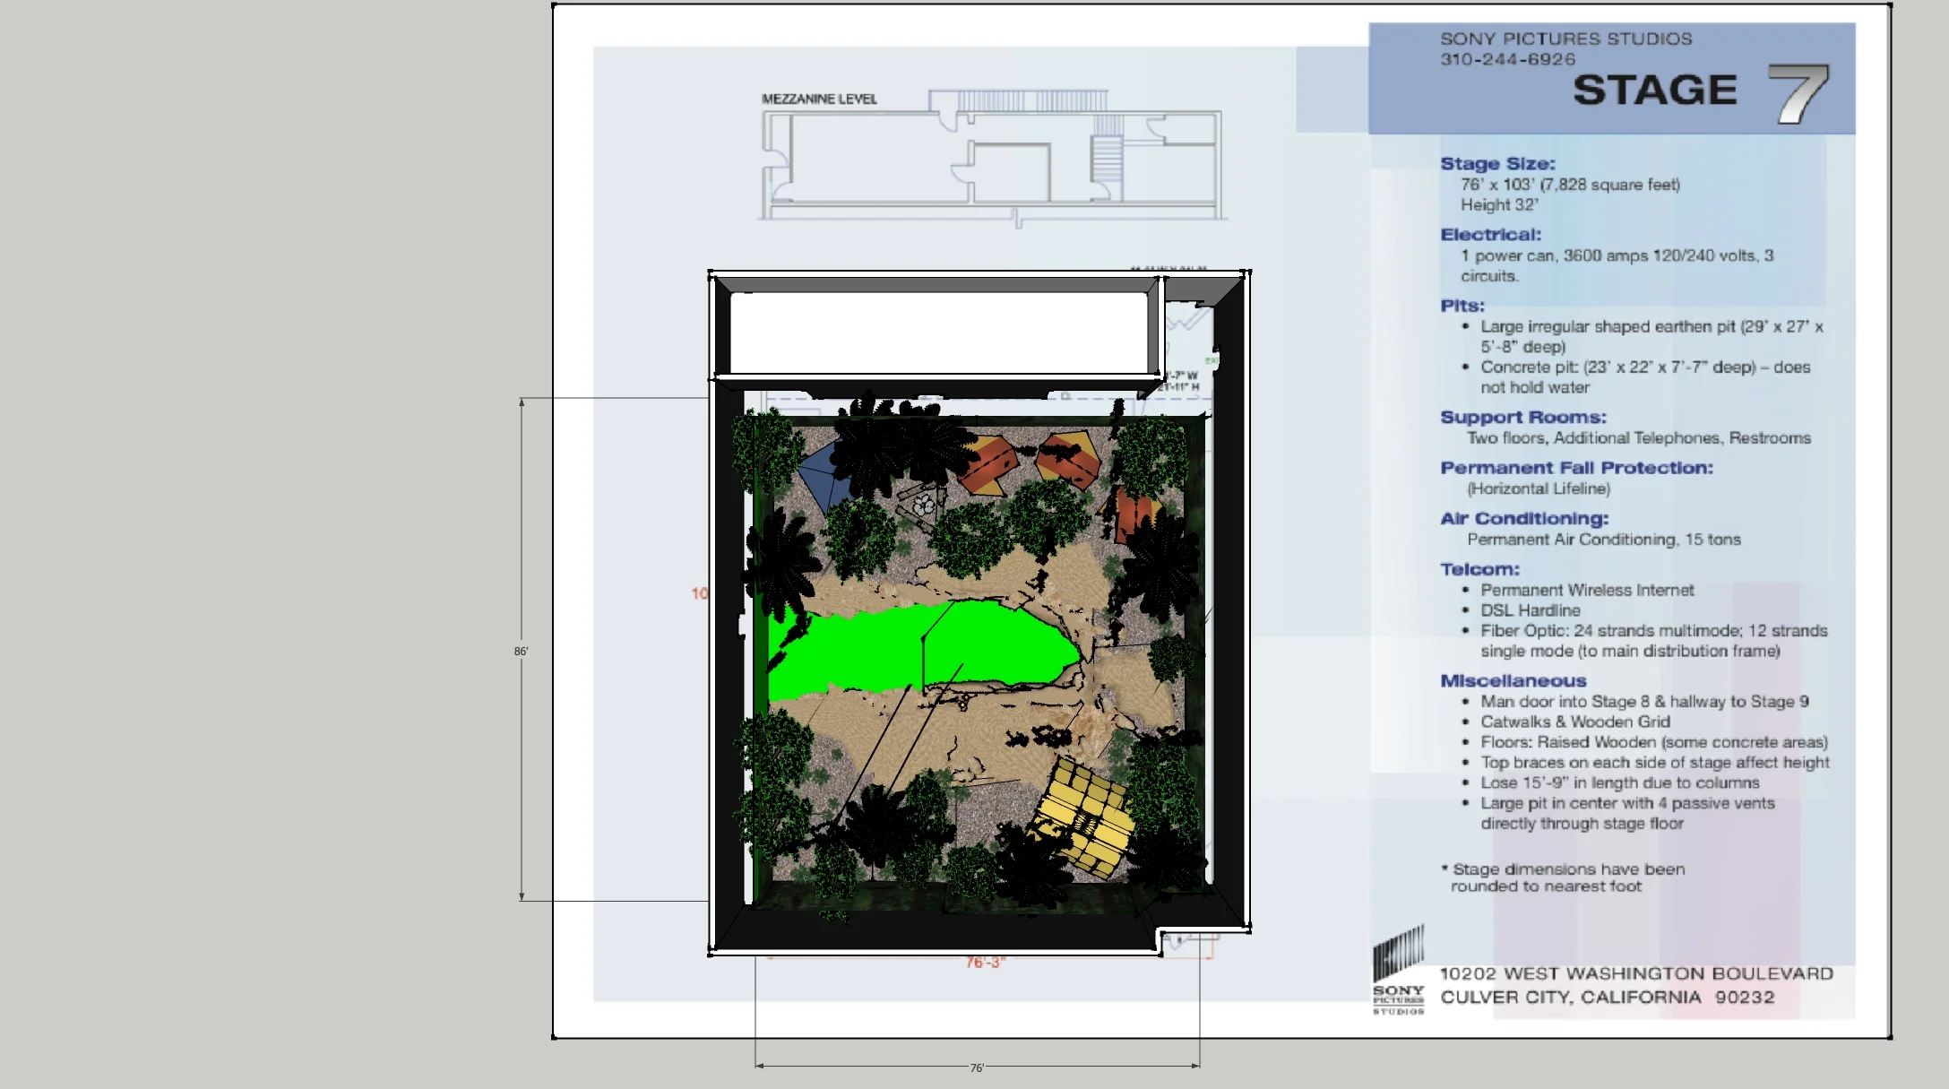Click the "Telcom:" heading

click(x=1479, y=569)
